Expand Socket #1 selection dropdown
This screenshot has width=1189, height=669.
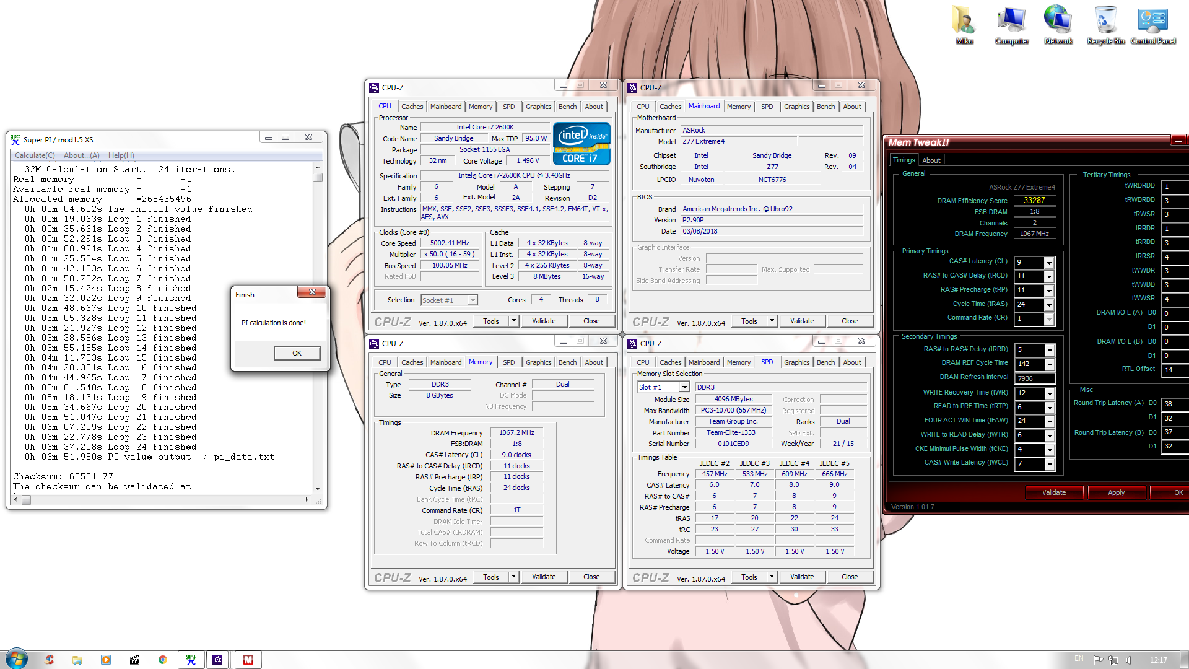[473, 300]
